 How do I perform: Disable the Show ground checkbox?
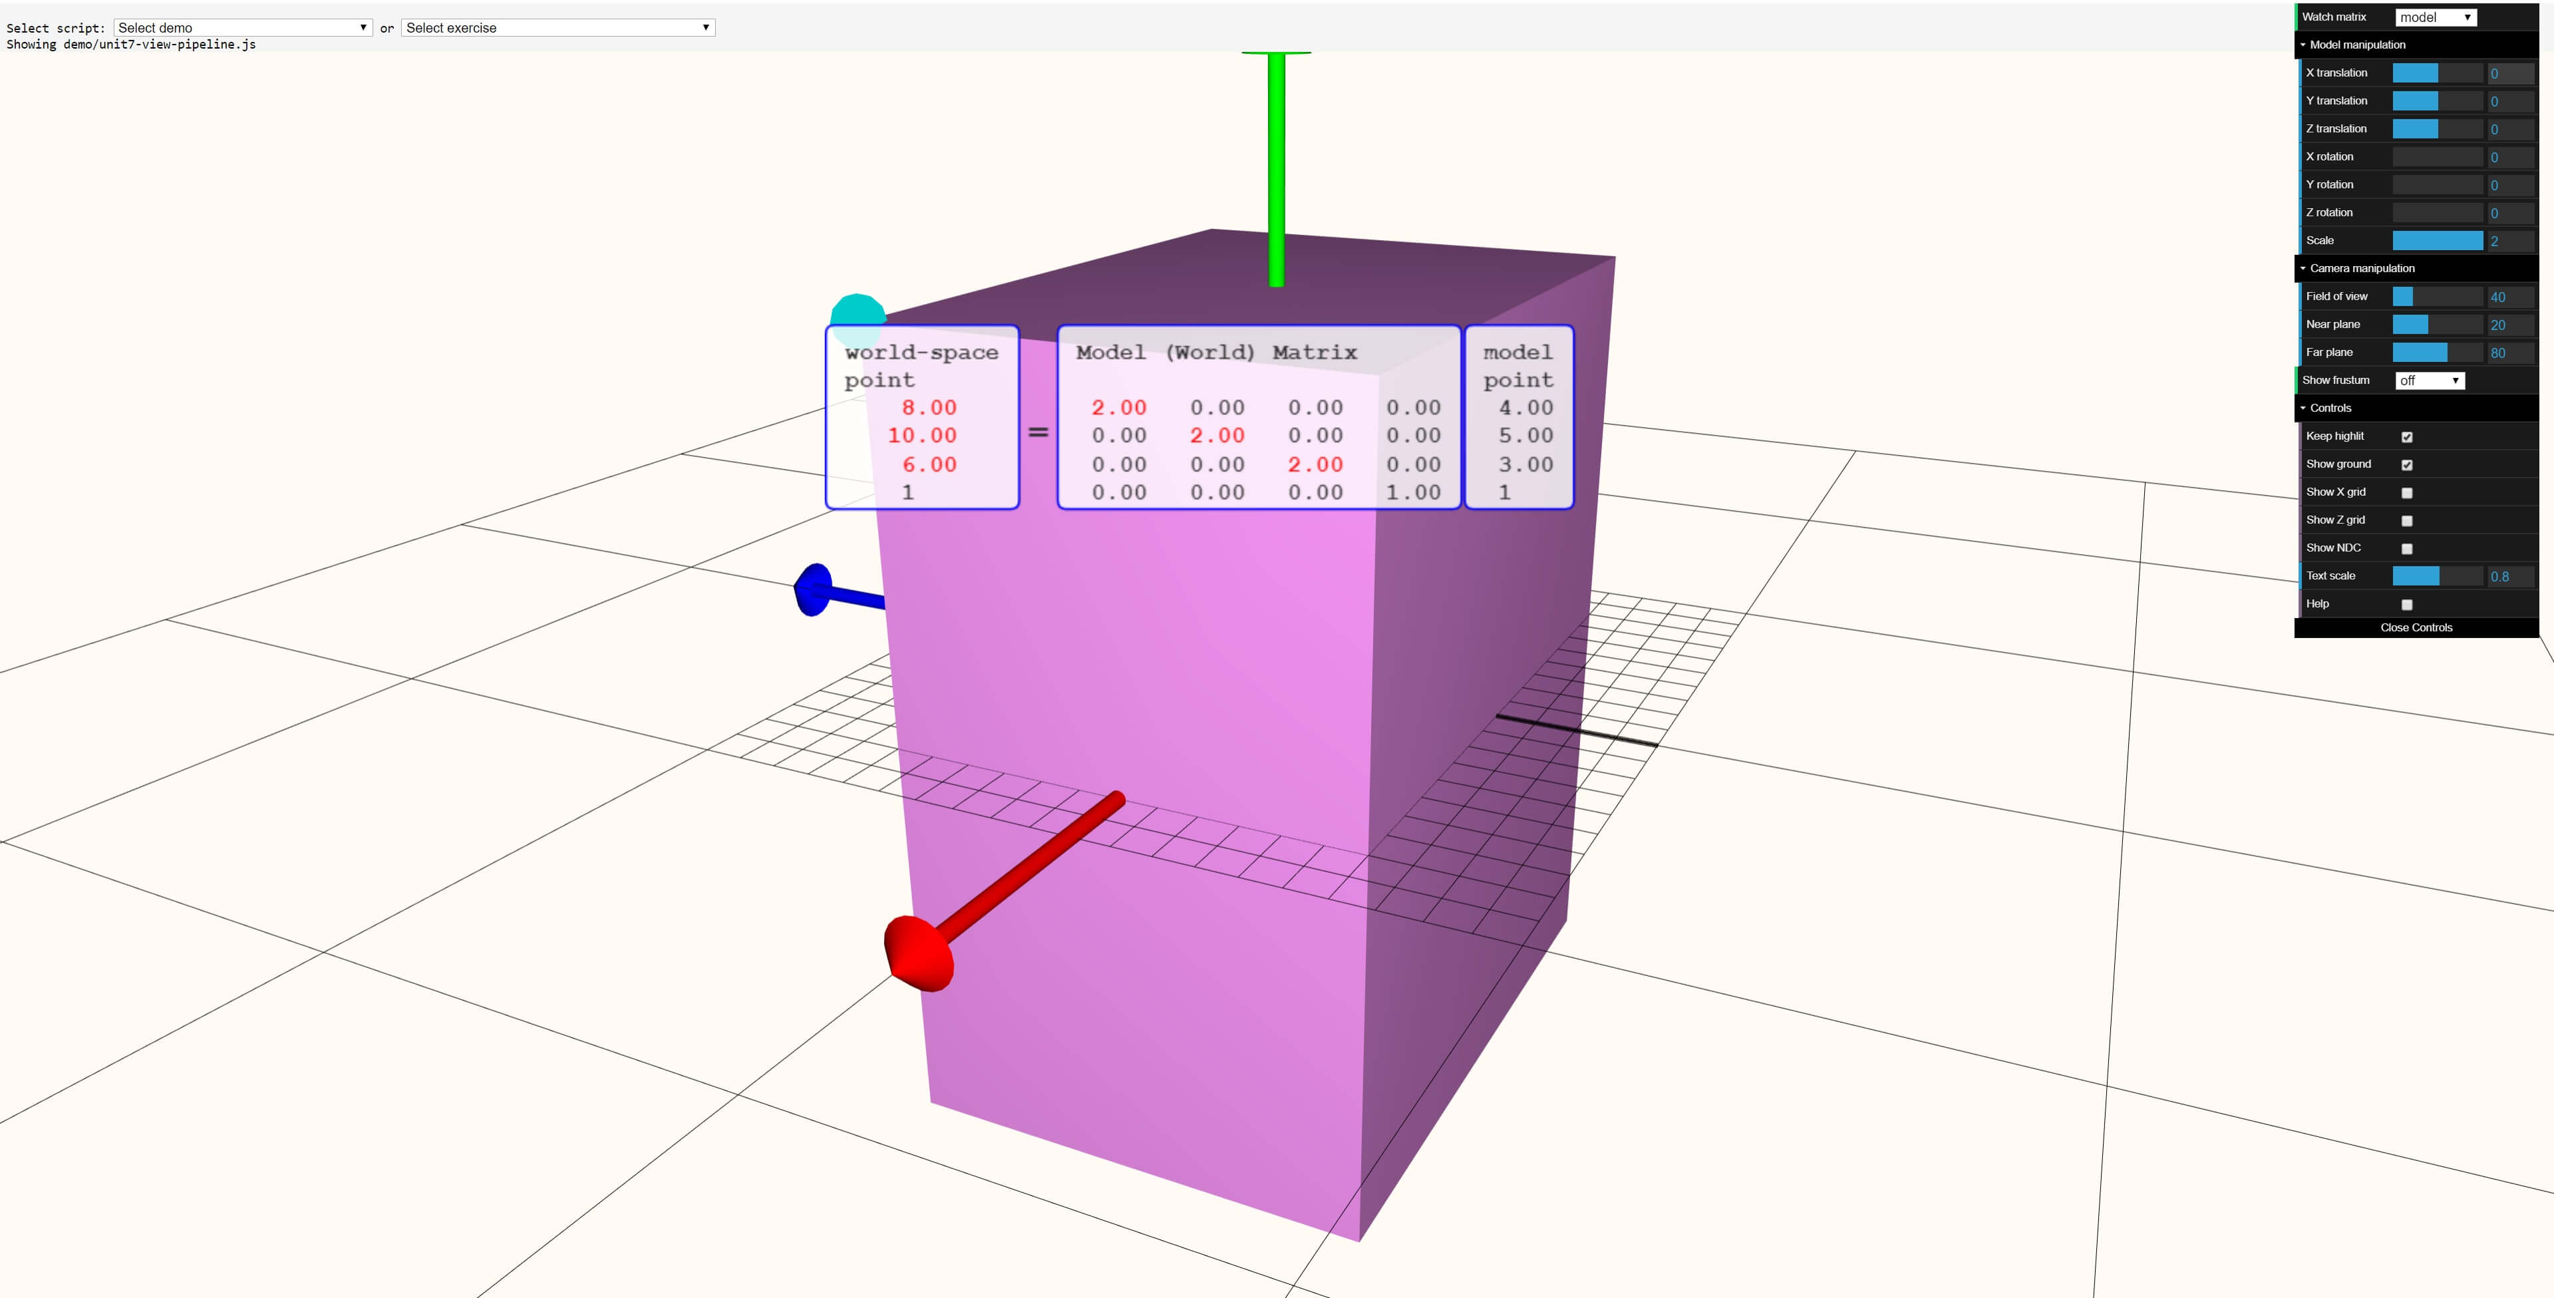pos(2406,464)
